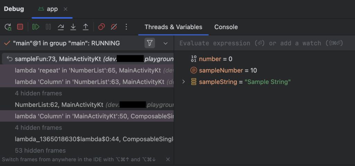Dismiss the switch frames hint
The width and height of the screenshot is (355, 166).
pos(168,159)
